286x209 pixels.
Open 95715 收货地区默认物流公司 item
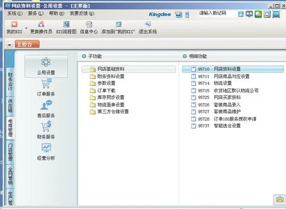pyautogui.click(x=228, y=90)
